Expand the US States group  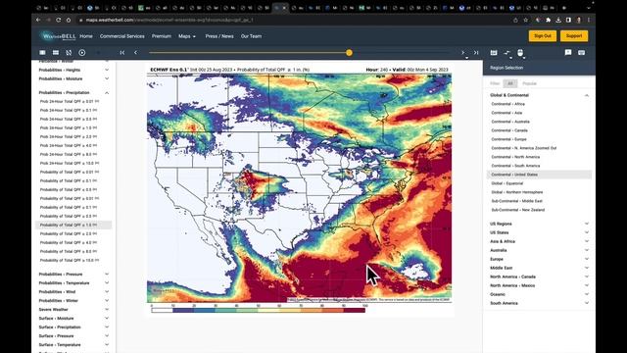(x=539, y=232)
